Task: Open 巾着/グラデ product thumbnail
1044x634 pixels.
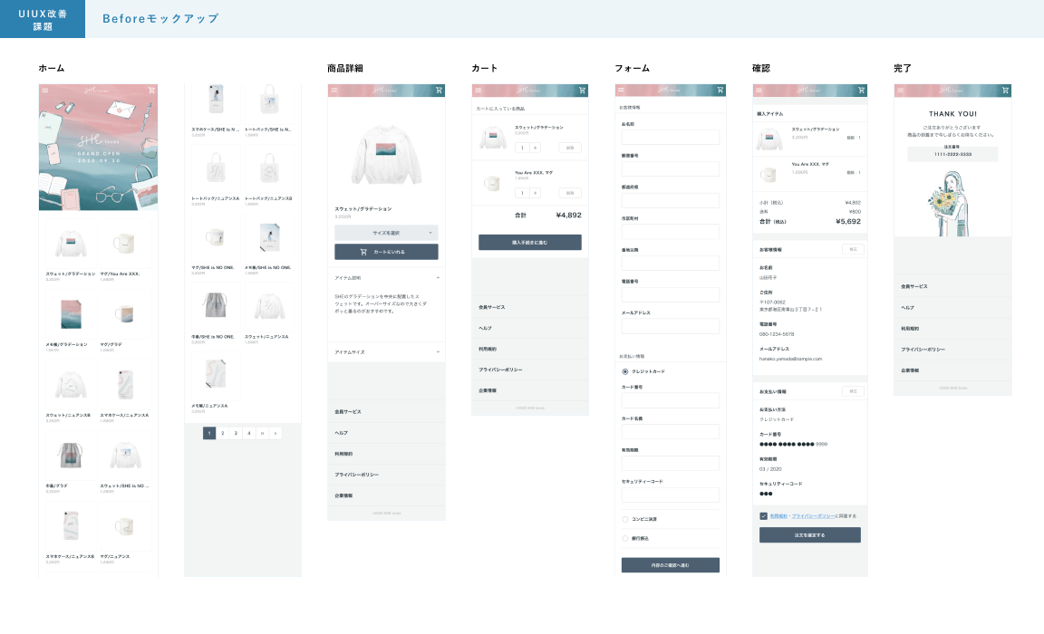Action: [71, 456]
